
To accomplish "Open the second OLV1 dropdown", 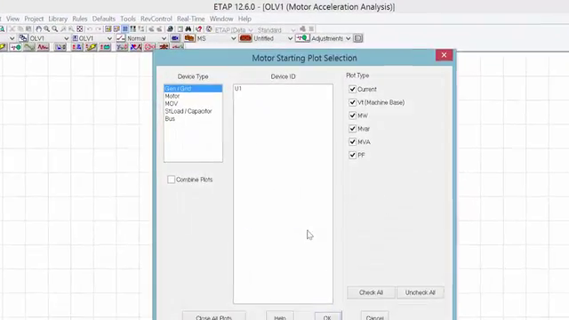I will click(x=109, y=38).
